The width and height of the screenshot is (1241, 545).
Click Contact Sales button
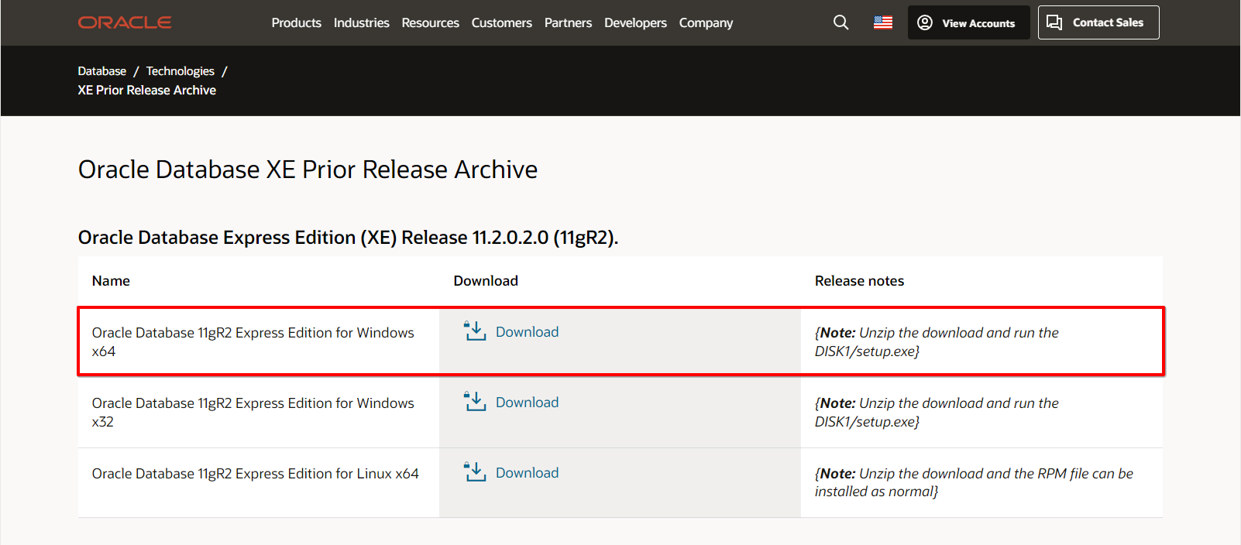1098,22
